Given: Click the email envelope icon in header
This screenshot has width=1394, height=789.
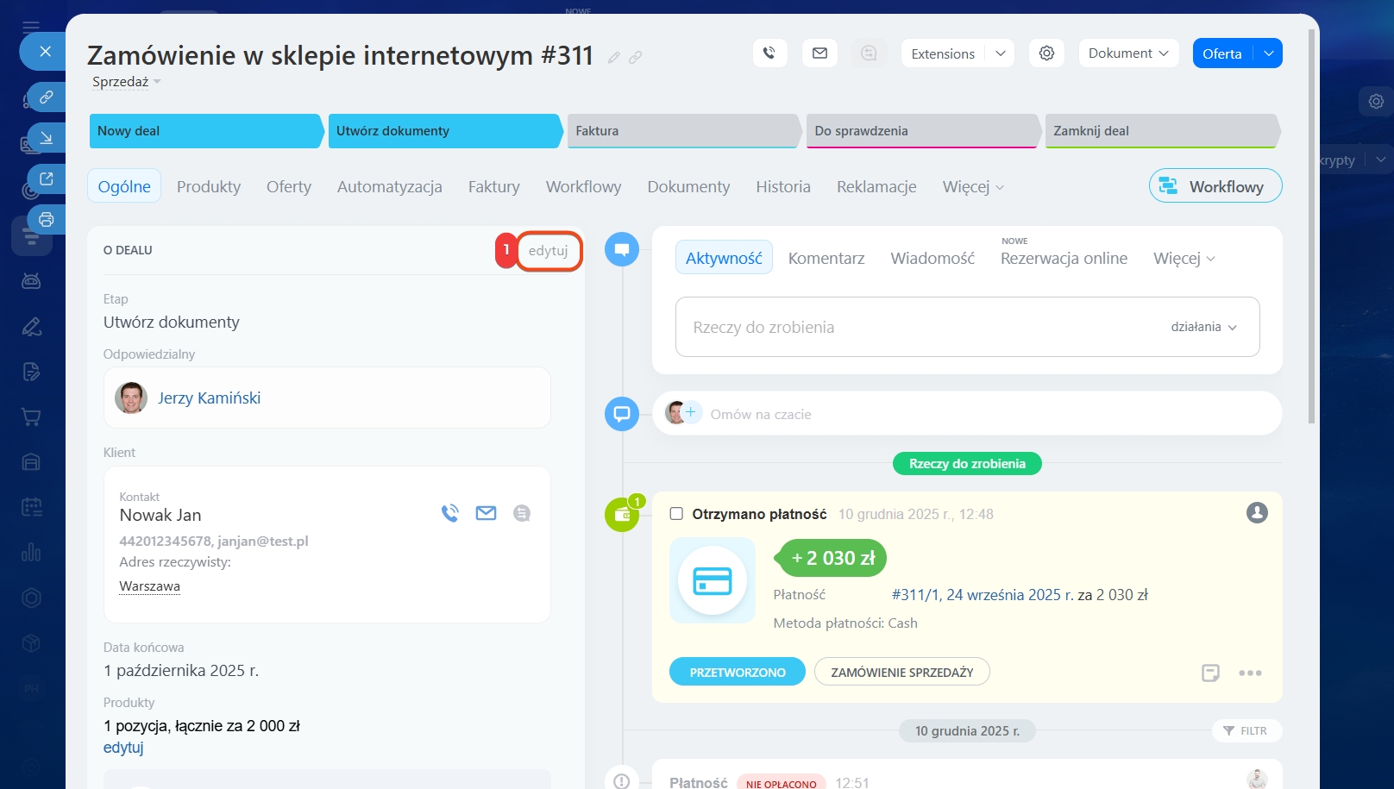Looking at the screenshot, I should (819, 53).
